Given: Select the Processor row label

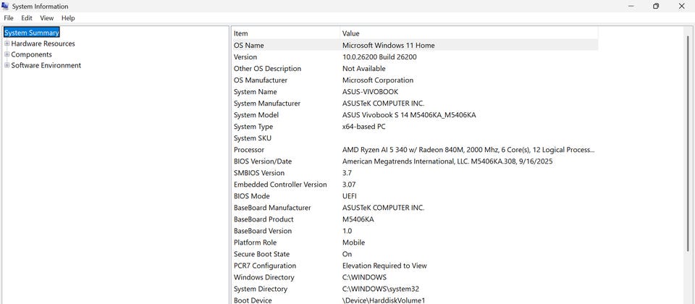Looking at the screenshot, I should 248,150.
